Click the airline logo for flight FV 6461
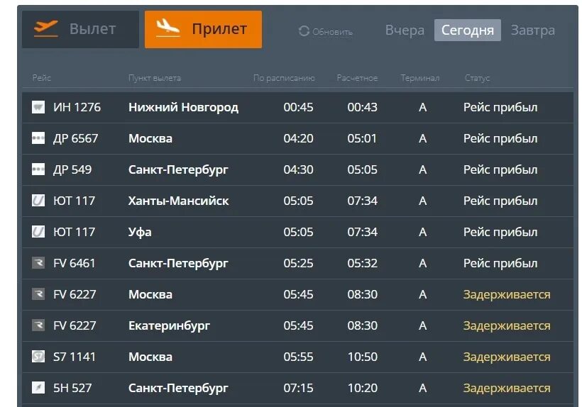The image size is (582, 407). pos(38,263)
